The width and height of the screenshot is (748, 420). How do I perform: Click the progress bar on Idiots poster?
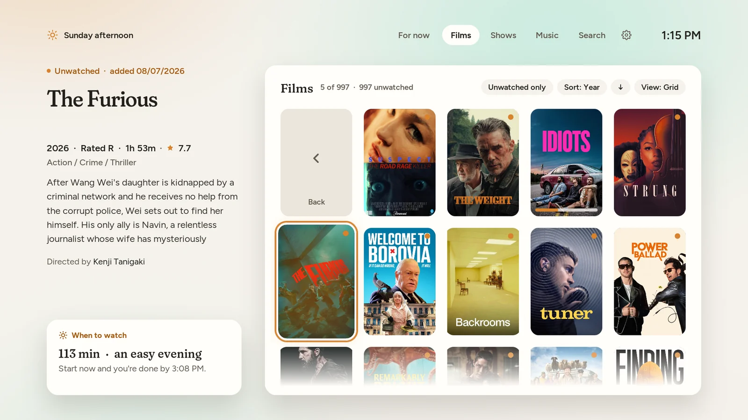(x=566, y=210)
